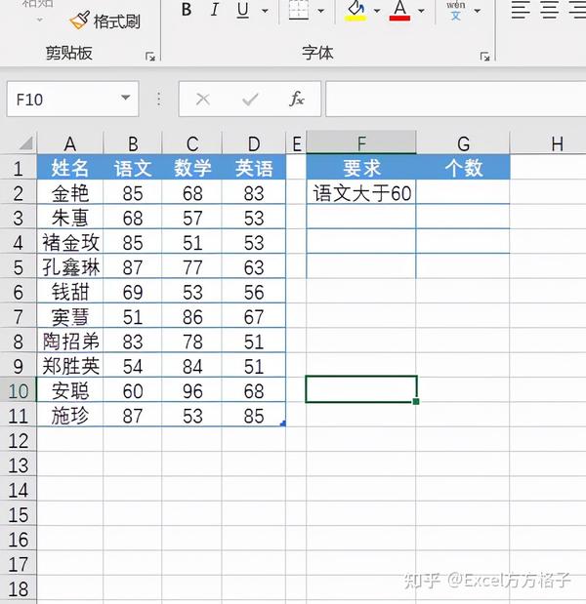Open the font color dropdown arrow

pyautogui.click(x=421, y=11)
